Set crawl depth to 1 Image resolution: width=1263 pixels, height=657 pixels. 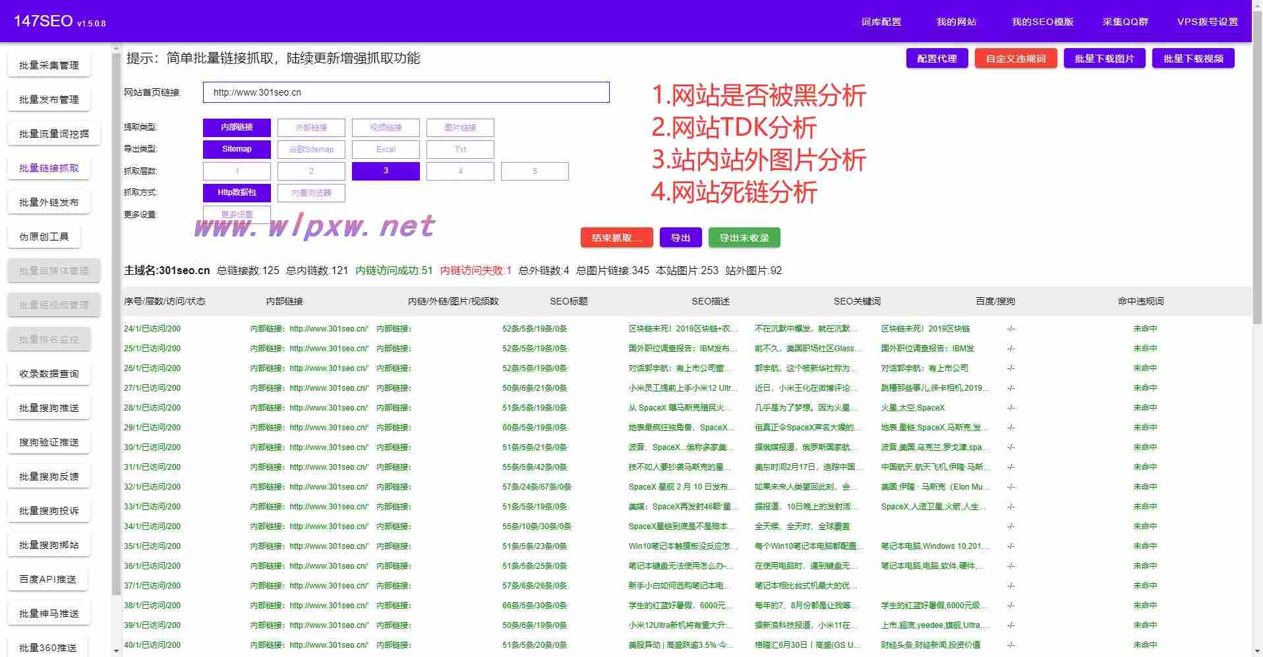[x=237, y=171]
